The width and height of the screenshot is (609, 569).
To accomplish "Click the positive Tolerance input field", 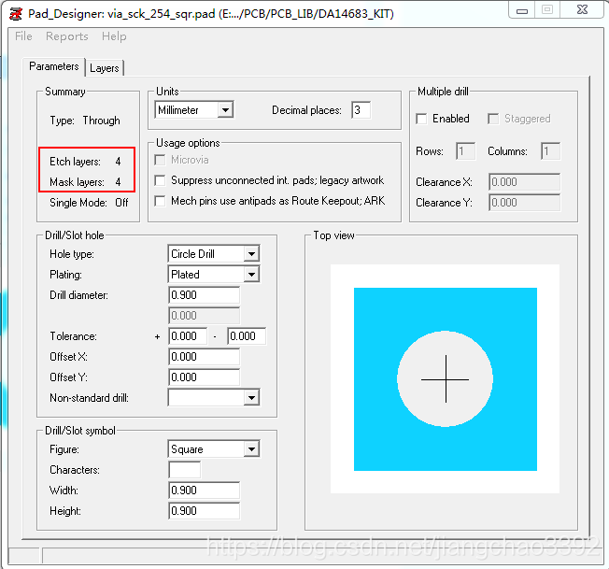I will tap(187, 336).
